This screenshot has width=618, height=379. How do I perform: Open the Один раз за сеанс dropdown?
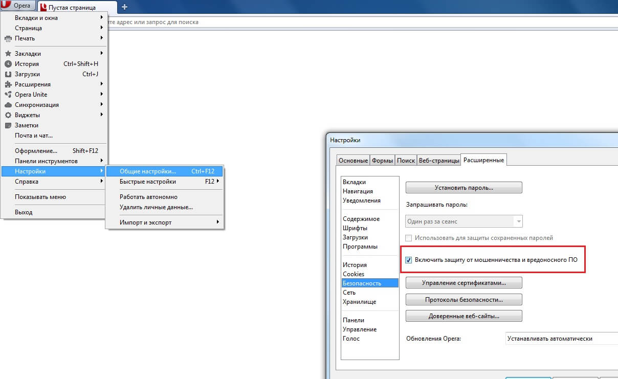tap(463, 221)
